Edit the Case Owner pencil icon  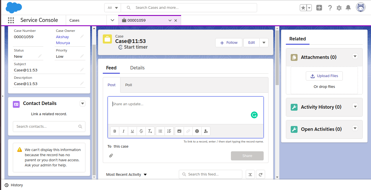82,36
